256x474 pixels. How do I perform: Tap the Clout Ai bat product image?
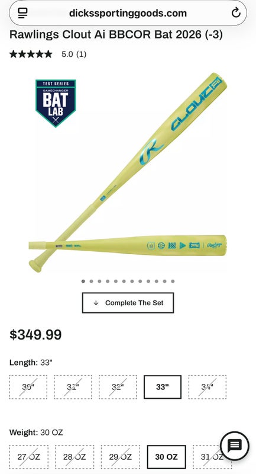(x=128, y=172)
